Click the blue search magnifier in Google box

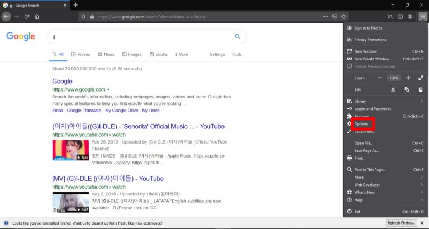pyautogui.click(x=237, y=36)
